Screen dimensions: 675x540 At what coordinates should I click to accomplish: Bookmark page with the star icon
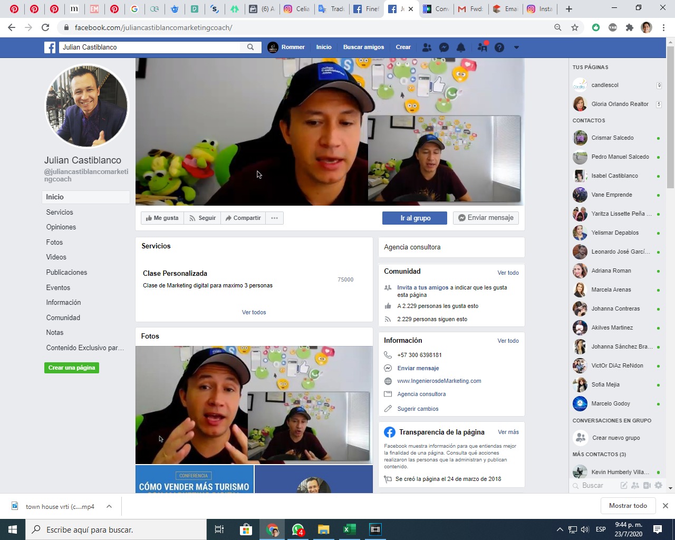575,27
